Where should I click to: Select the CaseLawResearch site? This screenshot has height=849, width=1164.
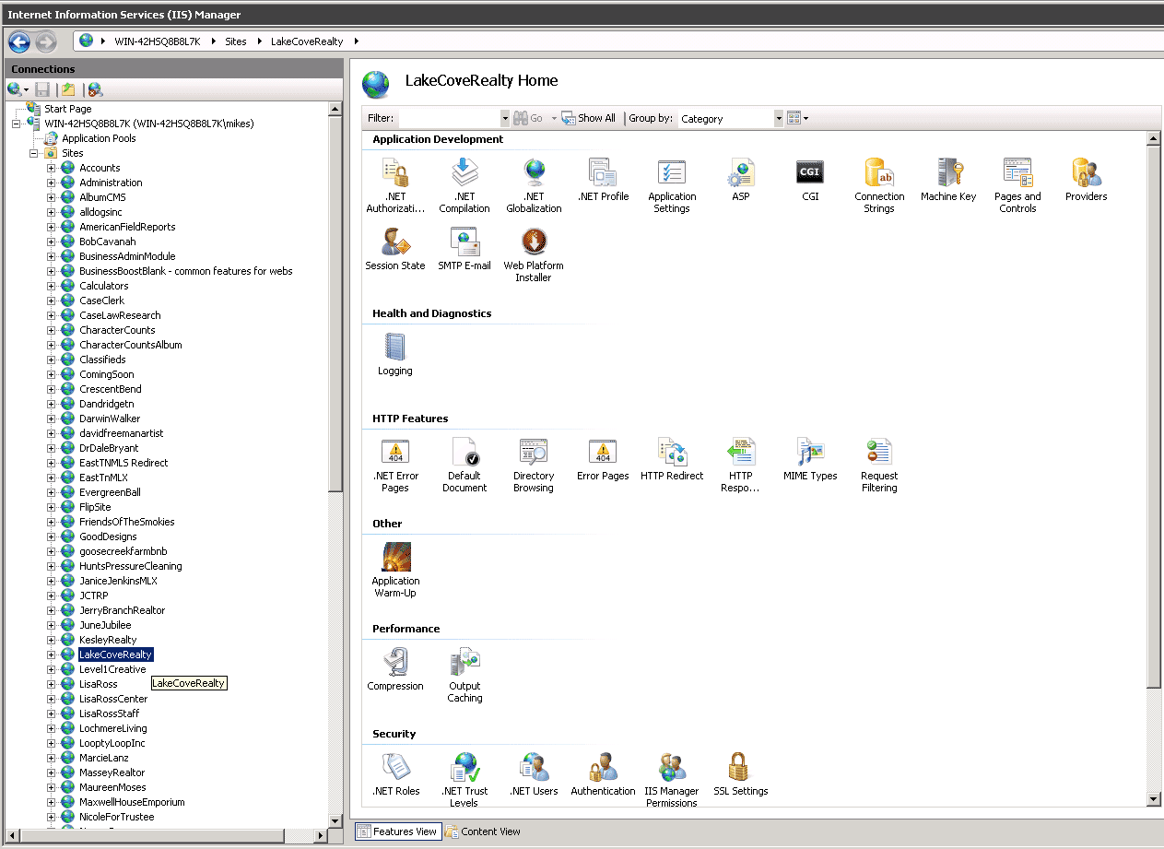[x=120, y=315]
